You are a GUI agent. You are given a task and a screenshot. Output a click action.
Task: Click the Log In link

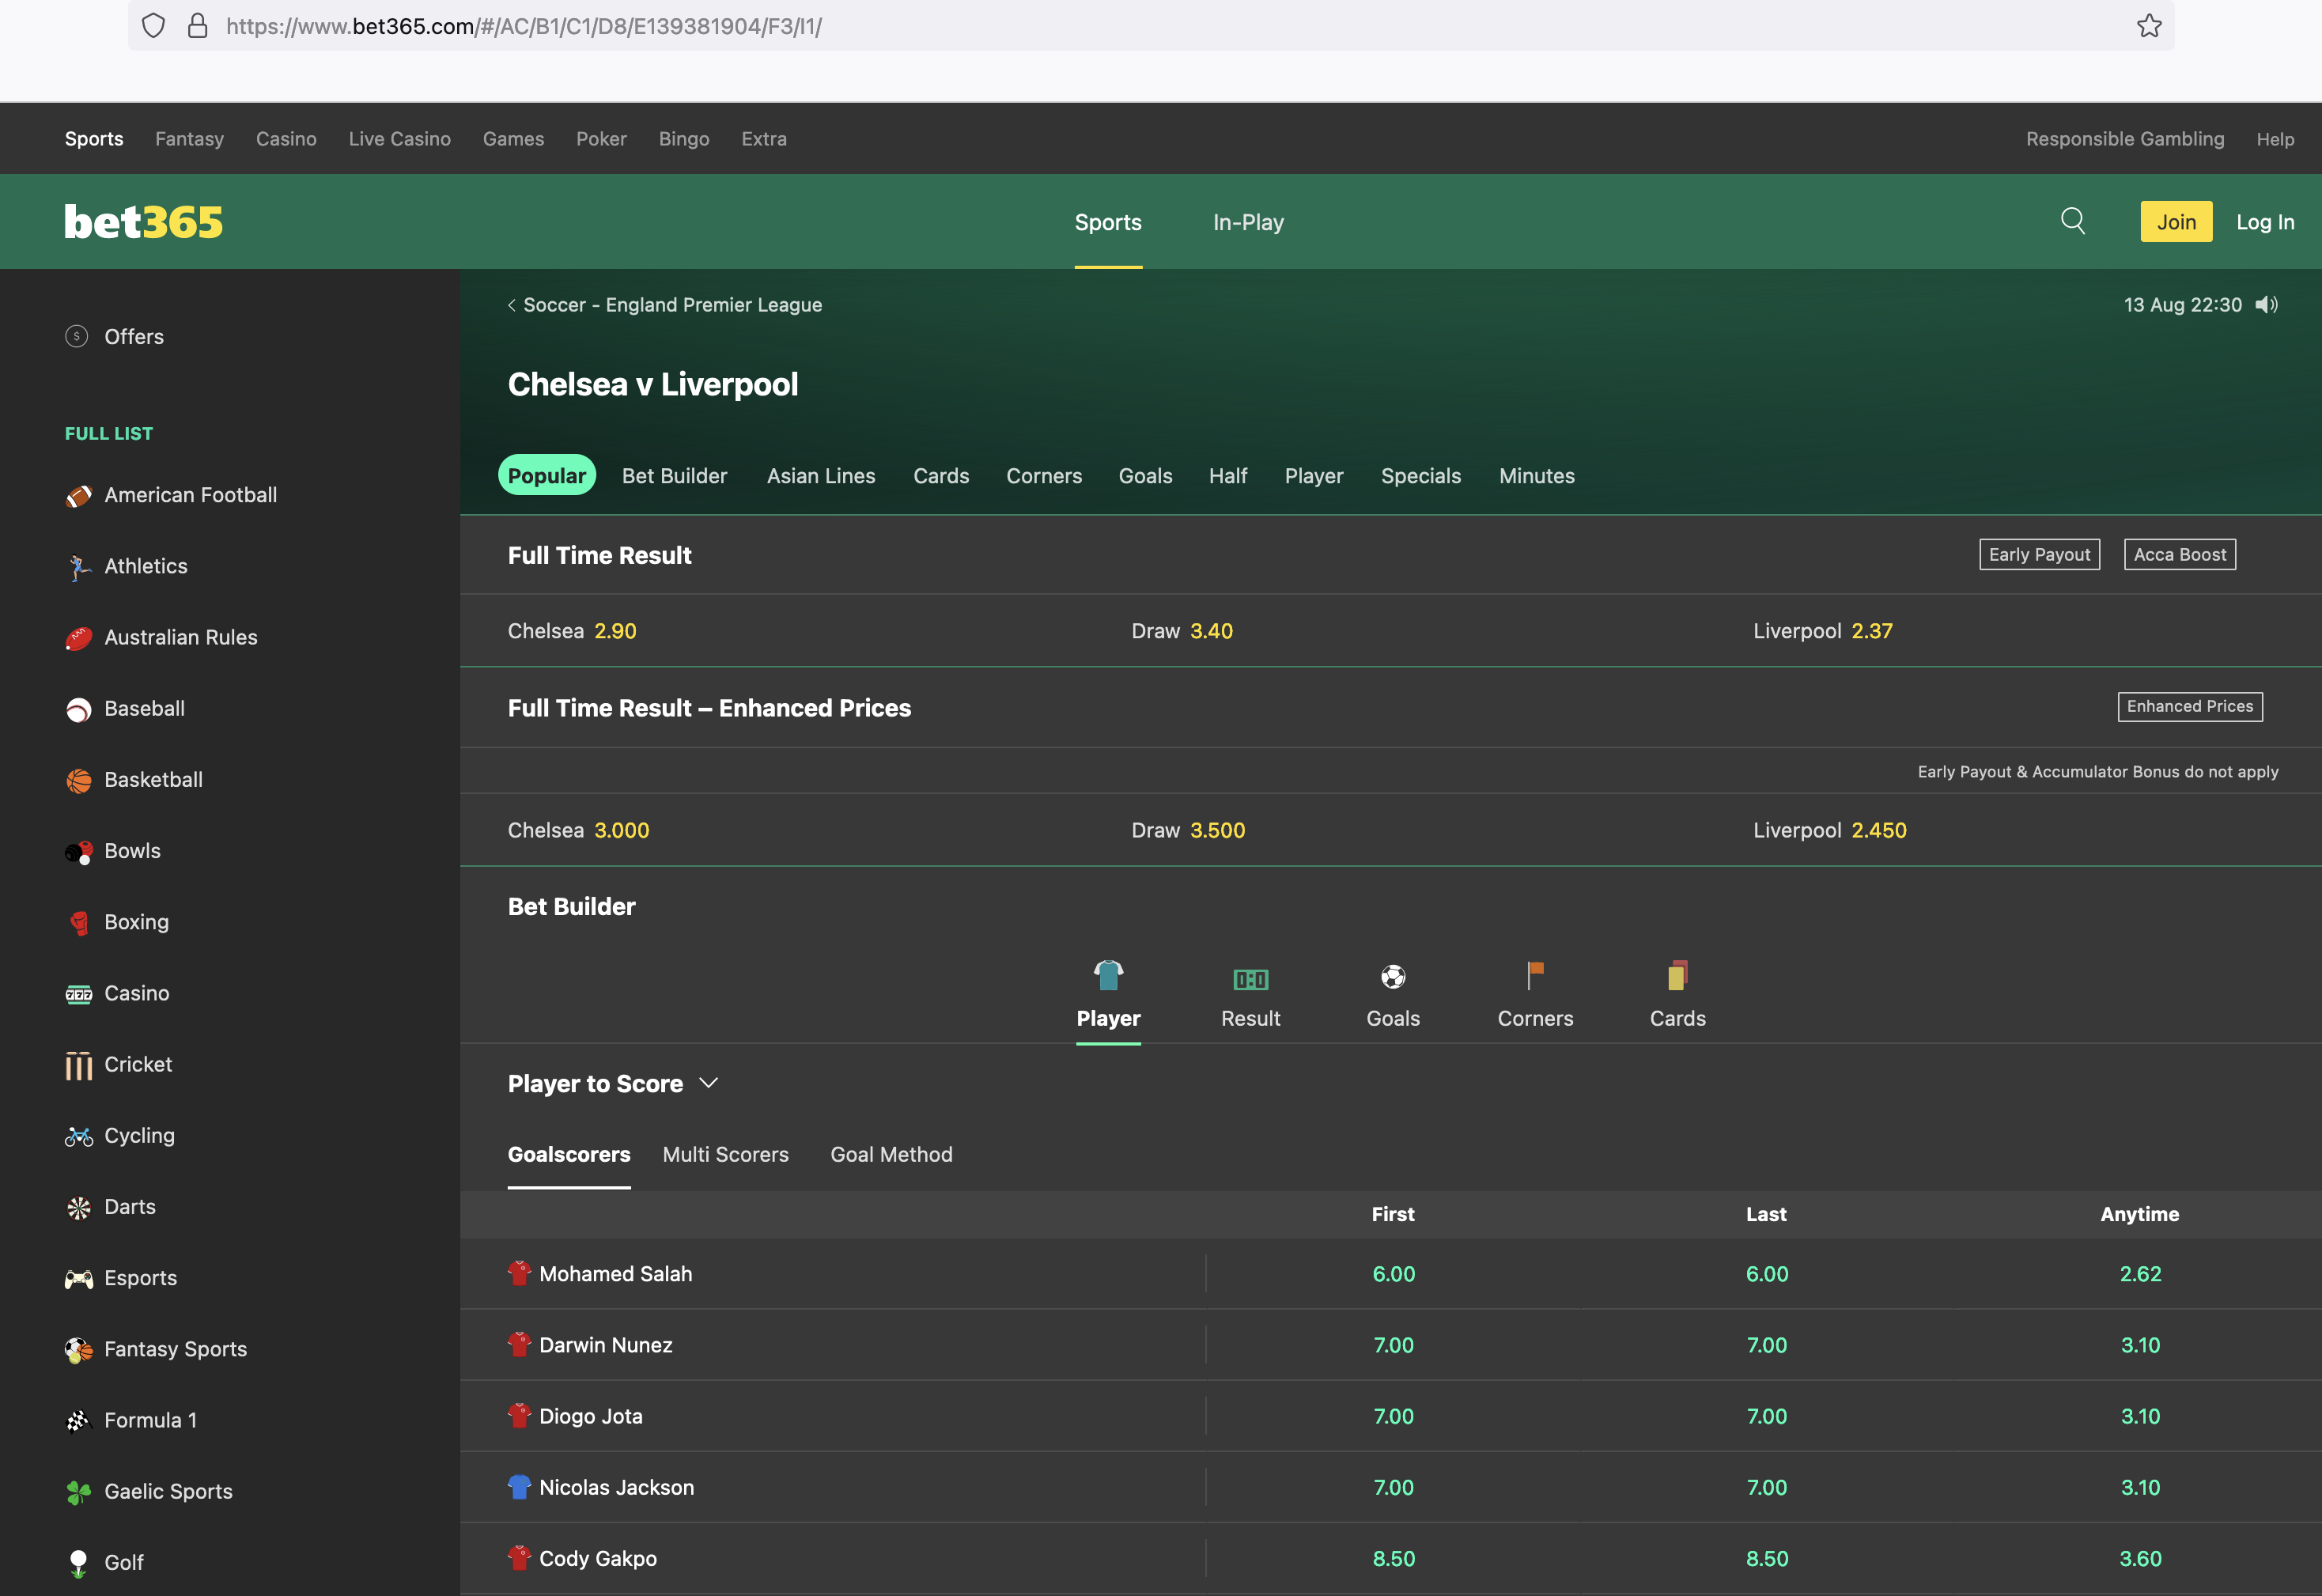(2264, 222)
